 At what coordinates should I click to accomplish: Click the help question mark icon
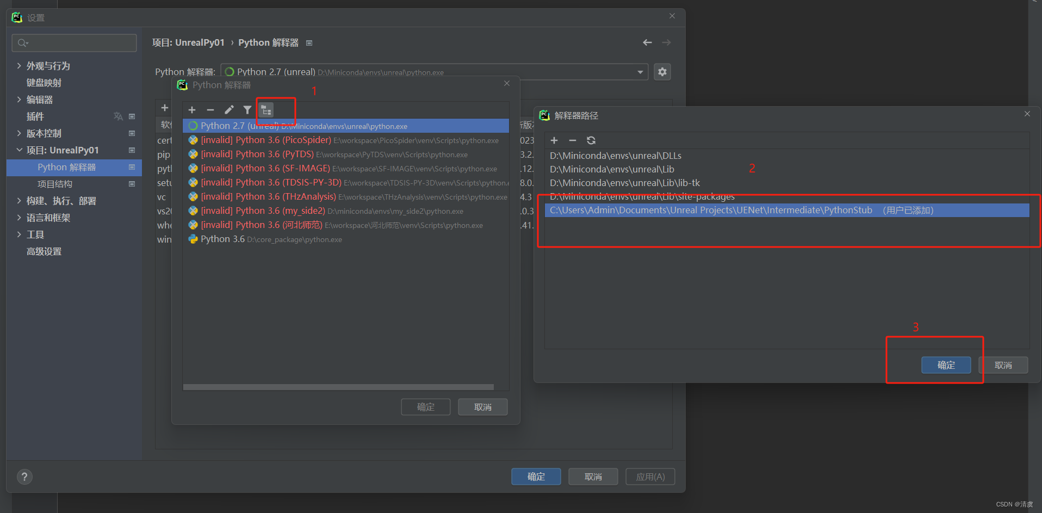pos(24,477)
